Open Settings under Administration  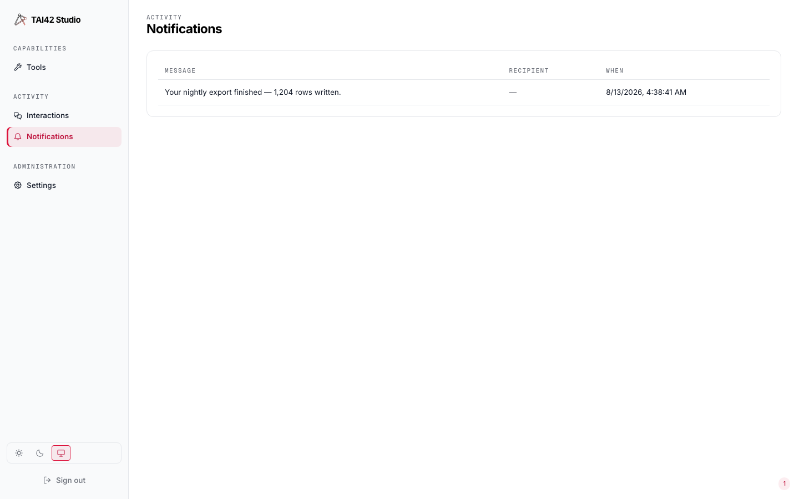pos(64,185)
